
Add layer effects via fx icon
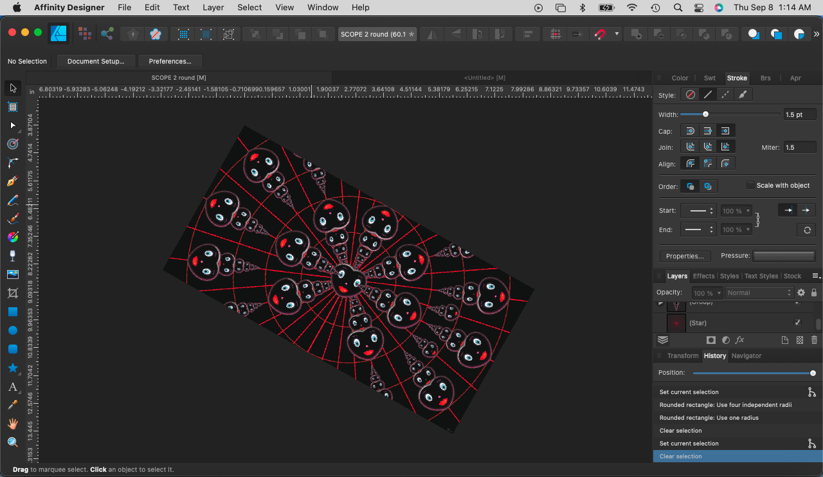(x=740, y=340)
